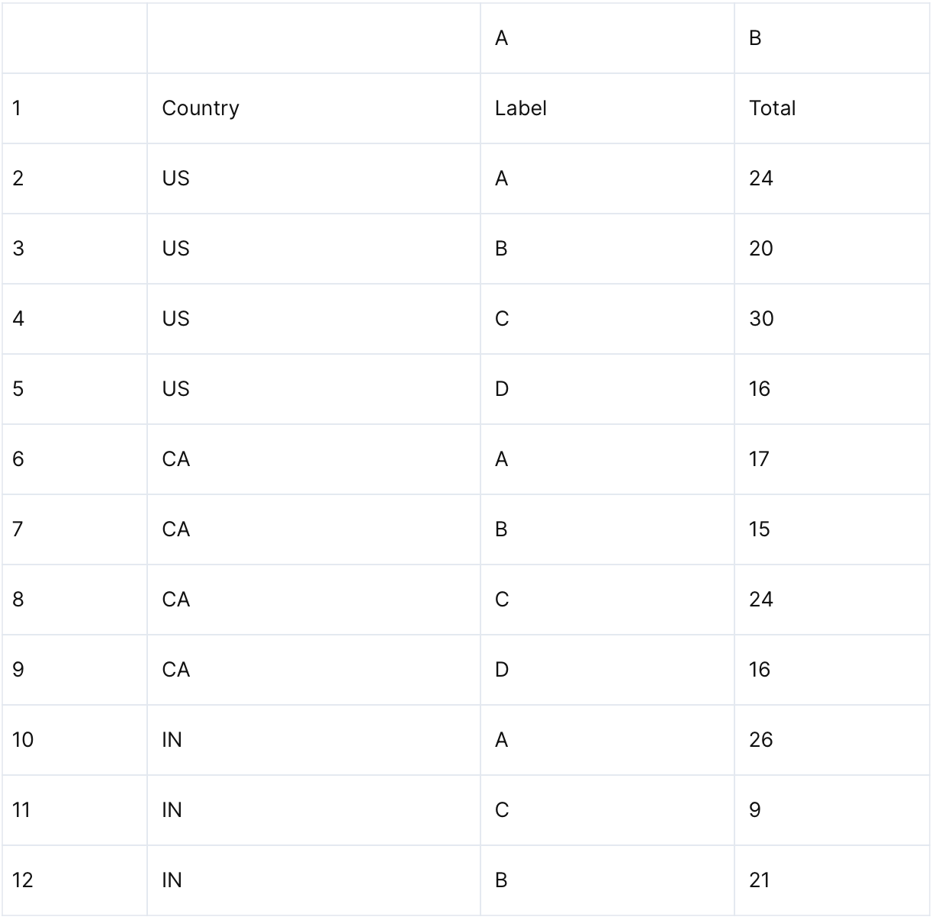The width and height of the screenshot is (932, 920).
Task: Select the Country header cell
Action: 313,108
